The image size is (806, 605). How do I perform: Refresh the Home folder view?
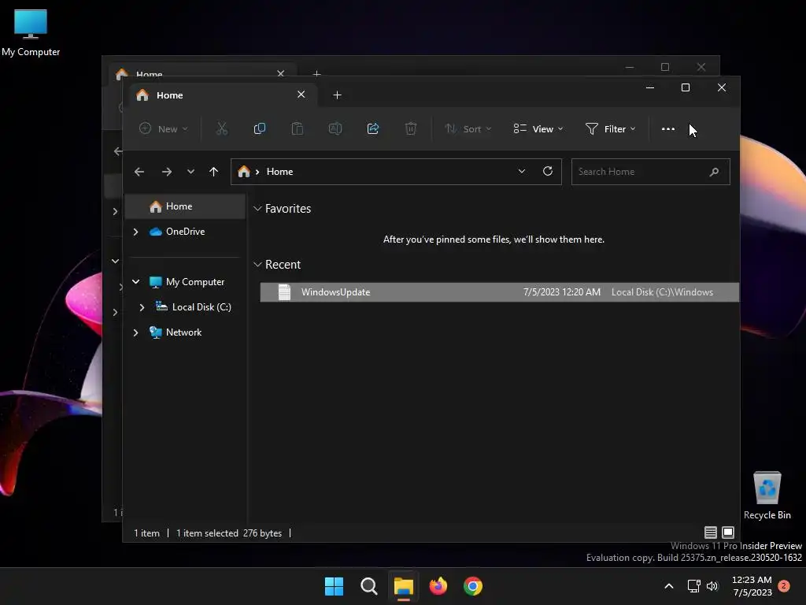coord(548,171)
